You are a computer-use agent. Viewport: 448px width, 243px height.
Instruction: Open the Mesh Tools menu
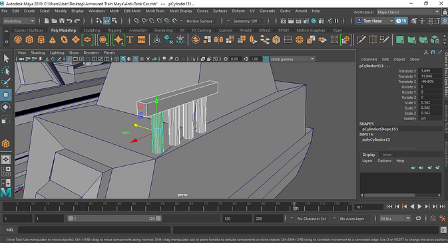pyautogui.click(x=155, y=11)
